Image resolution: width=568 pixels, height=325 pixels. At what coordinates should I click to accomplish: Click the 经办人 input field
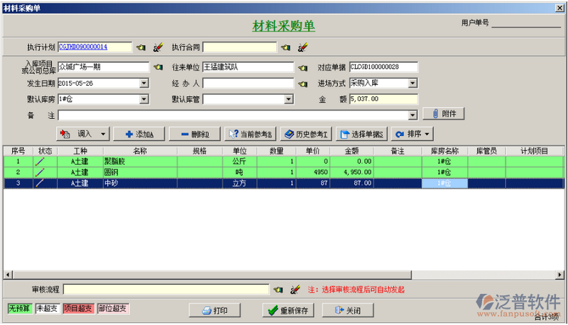[248, 84]
